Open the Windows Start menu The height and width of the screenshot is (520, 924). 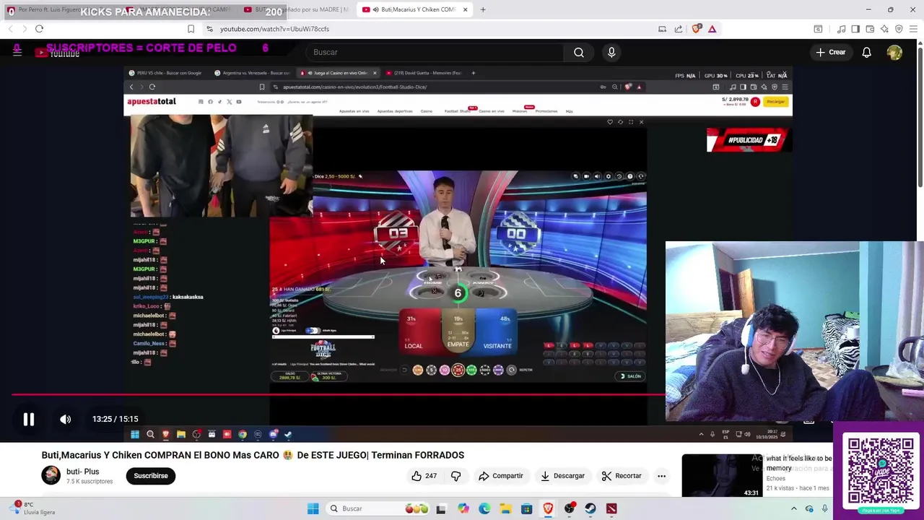tap(313, 508)
